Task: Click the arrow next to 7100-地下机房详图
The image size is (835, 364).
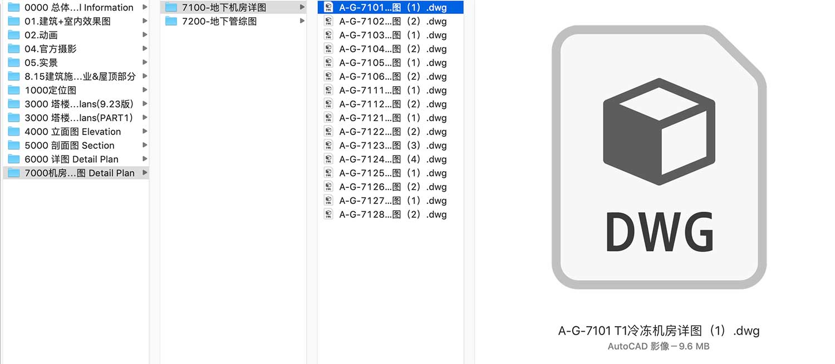Action: (302, 7)
